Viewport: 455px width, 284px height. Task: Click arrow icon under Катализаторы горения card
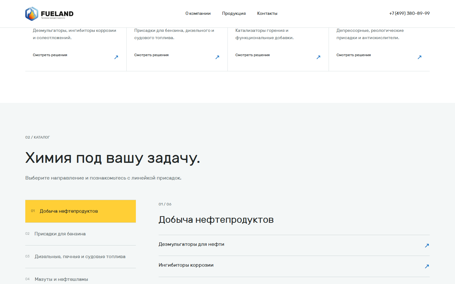pos(318,57)
